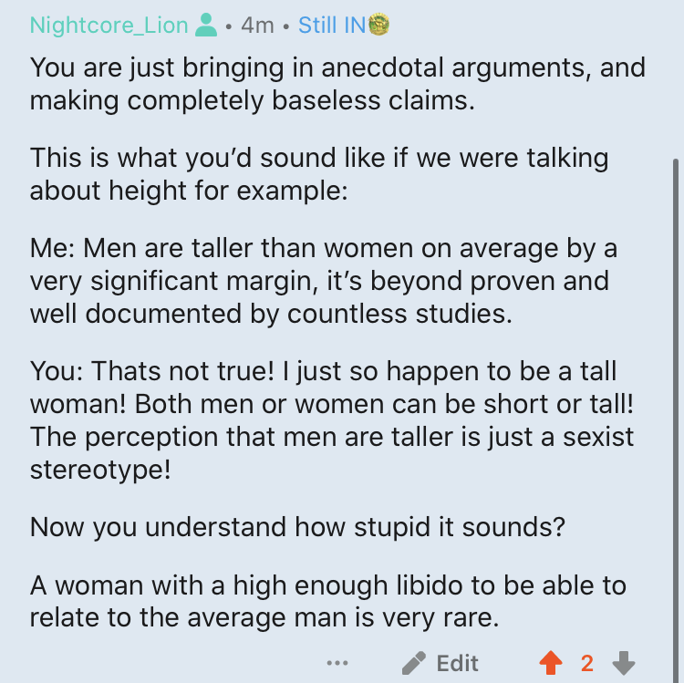Open the three-dots more options menu
Viewport: 684px width, 683px height.
[x=337, y=663]
